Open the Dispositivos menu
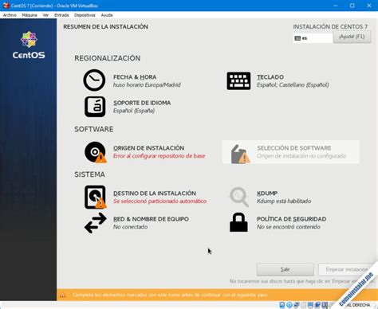The width and height of the screenshot is (378, 309). (85, 15)
